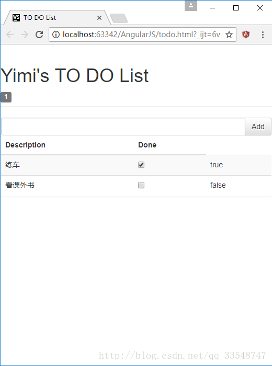The width and height of the screenshot is (272, 366).
Task: Open site information icon in address bar
Action: (56, 35)
